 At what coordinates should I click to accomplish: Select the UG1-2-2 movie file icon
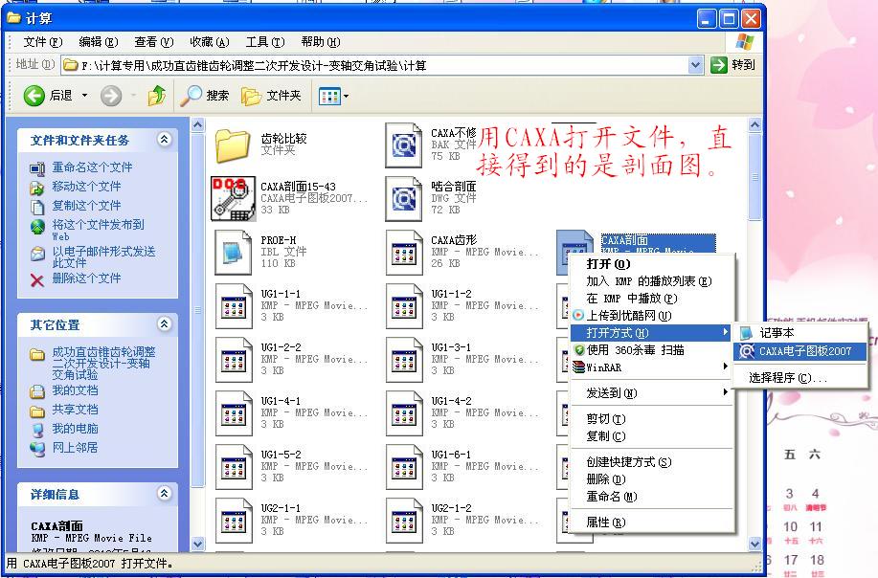(233, 360)
